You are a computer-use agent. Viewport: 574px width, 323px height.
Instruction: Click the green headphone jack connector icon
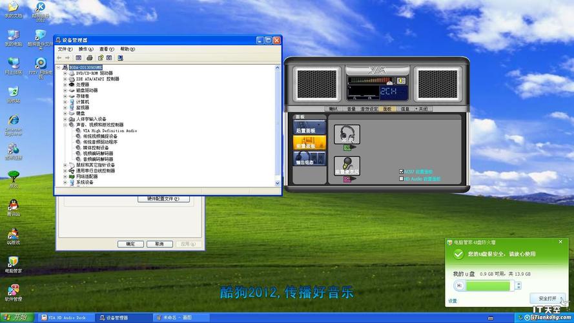click(349, 147)
